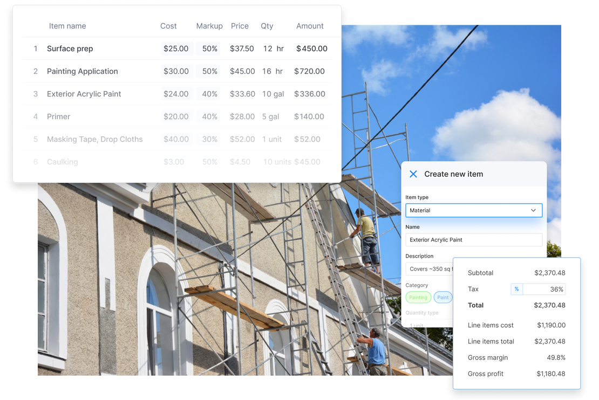Viewport: 599px width, 400px height.
Task: Select the Surface prep item name
Action: (x=70, y=49)
